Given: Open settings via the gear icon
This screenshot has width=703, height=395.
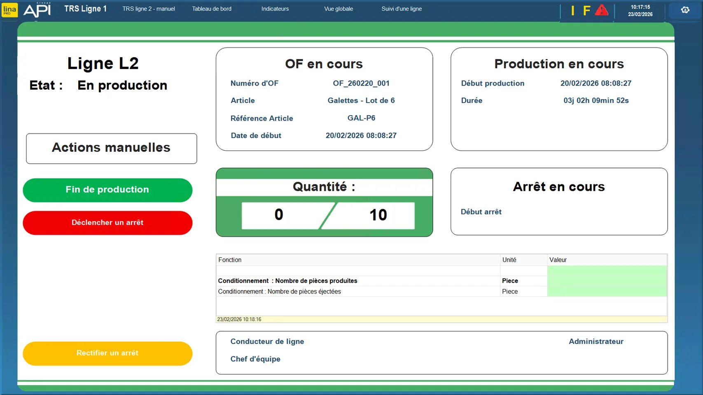Looking at the screenshot, I should pos(685,10).
